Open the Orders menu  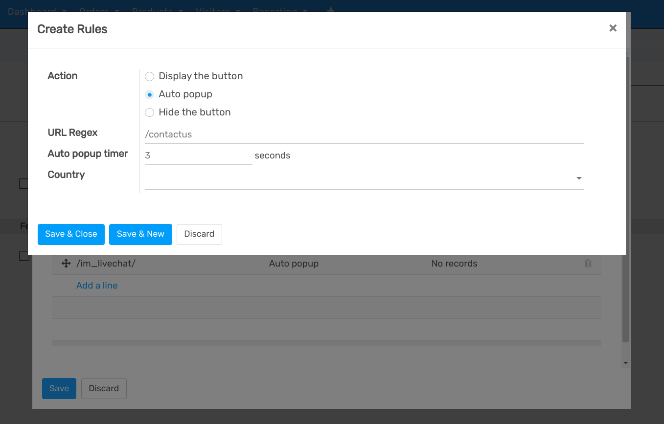pos(94,11)
